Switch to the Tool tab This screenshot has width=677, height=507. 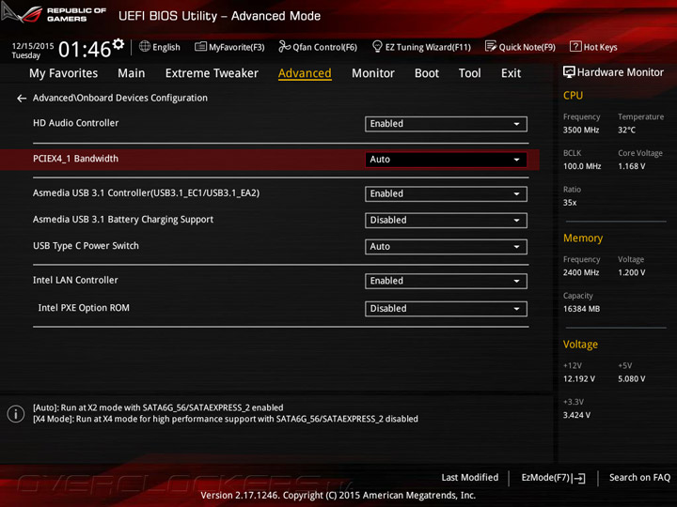(x=470, y=73)
